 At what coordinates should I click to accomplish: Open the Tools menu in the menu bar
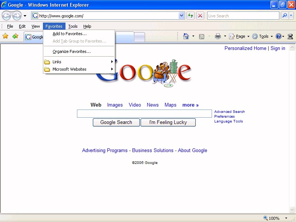[x=73, y=26]
